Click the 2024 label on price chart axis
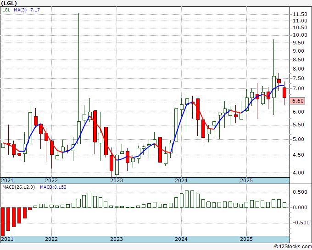Viewport: 312px width, 250px height. [x=181, y=180]
